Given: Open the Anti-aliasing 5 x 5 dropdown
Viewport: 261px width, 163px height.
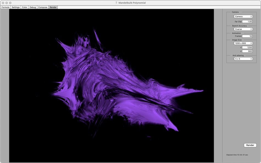Looking at the screenshot, I should 243,59.
